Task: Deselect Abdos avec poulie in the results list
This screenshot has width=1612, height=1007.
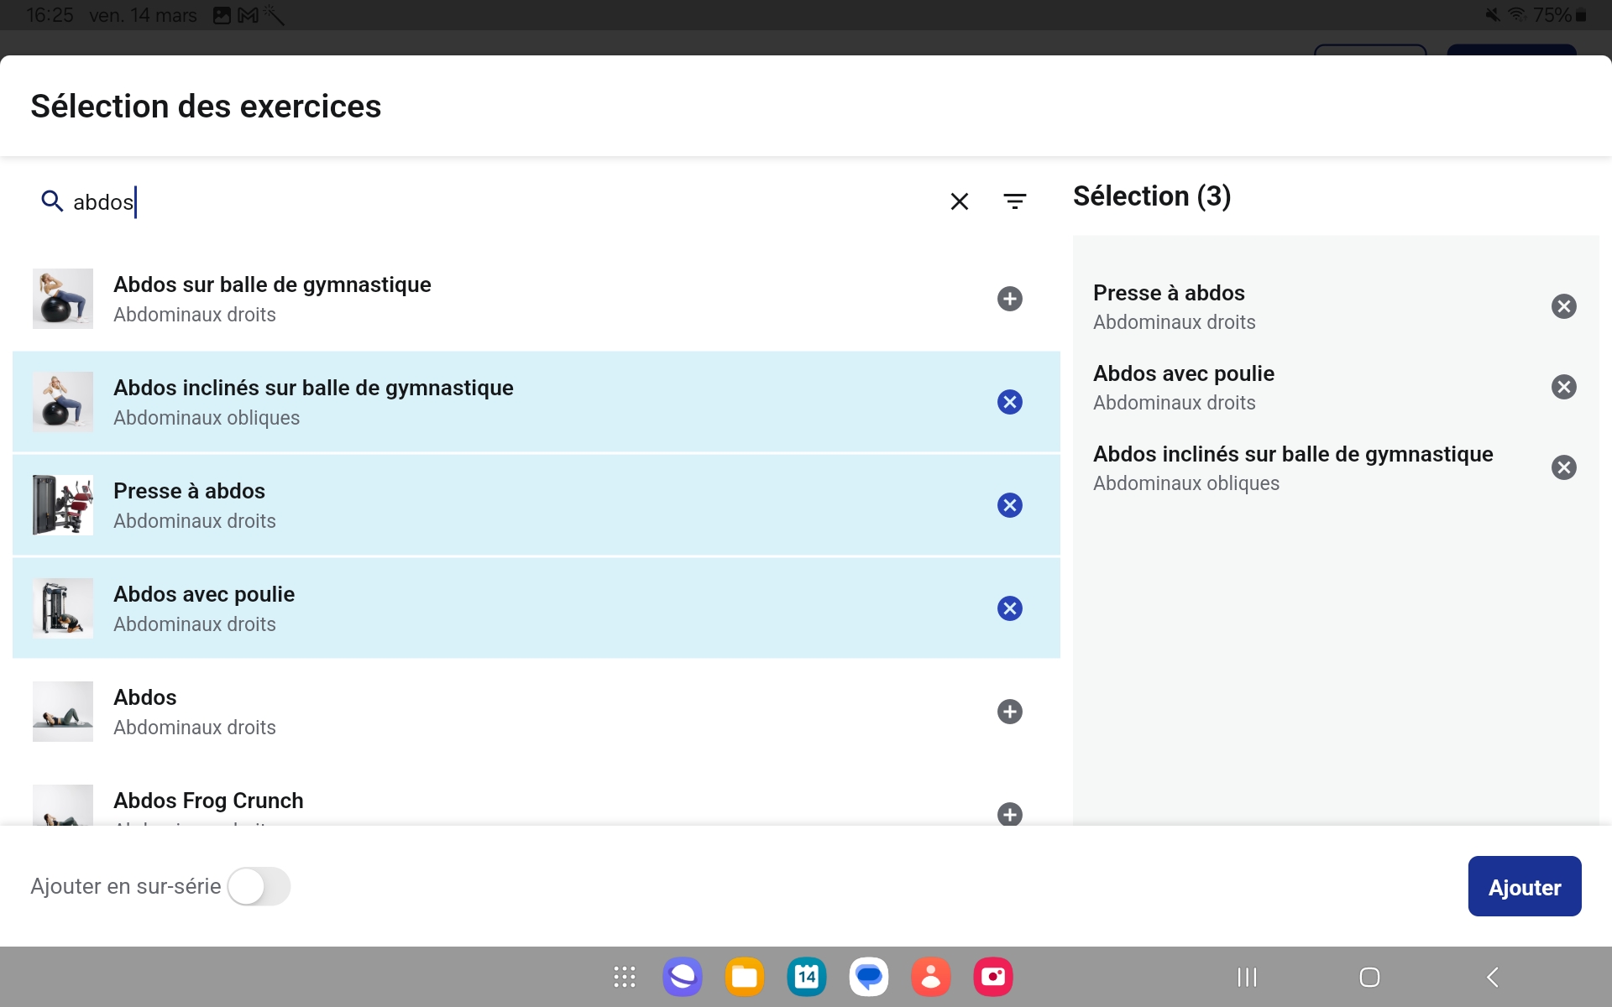Action: [1010, 608]
